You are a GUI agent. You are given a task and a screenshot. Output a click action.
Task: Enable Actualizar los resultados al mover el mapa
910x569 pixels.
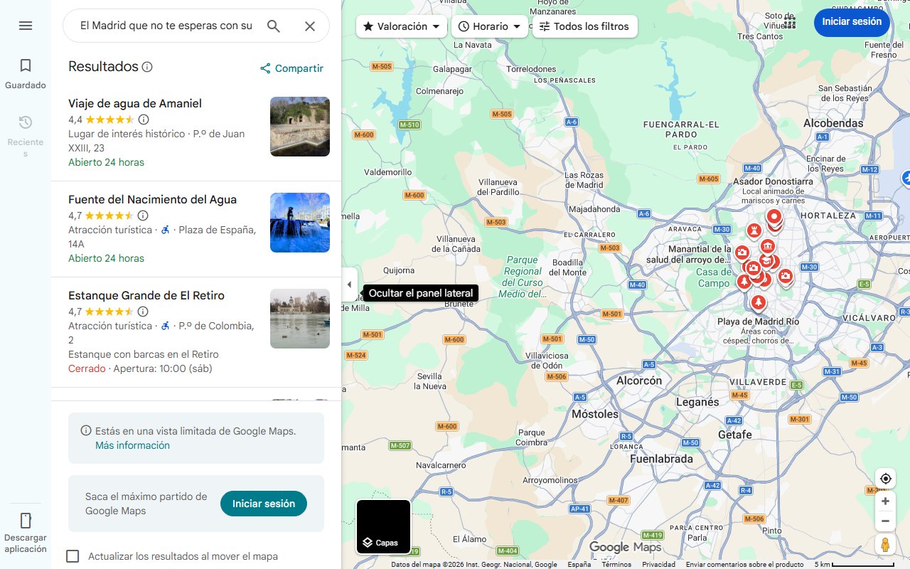tap(73, 556)
